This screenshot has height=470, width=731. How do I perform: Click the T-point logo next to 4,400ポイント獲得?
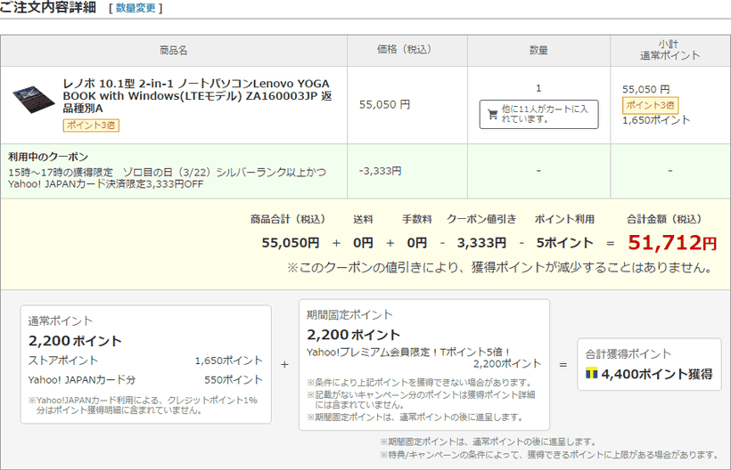pos(591,373)
